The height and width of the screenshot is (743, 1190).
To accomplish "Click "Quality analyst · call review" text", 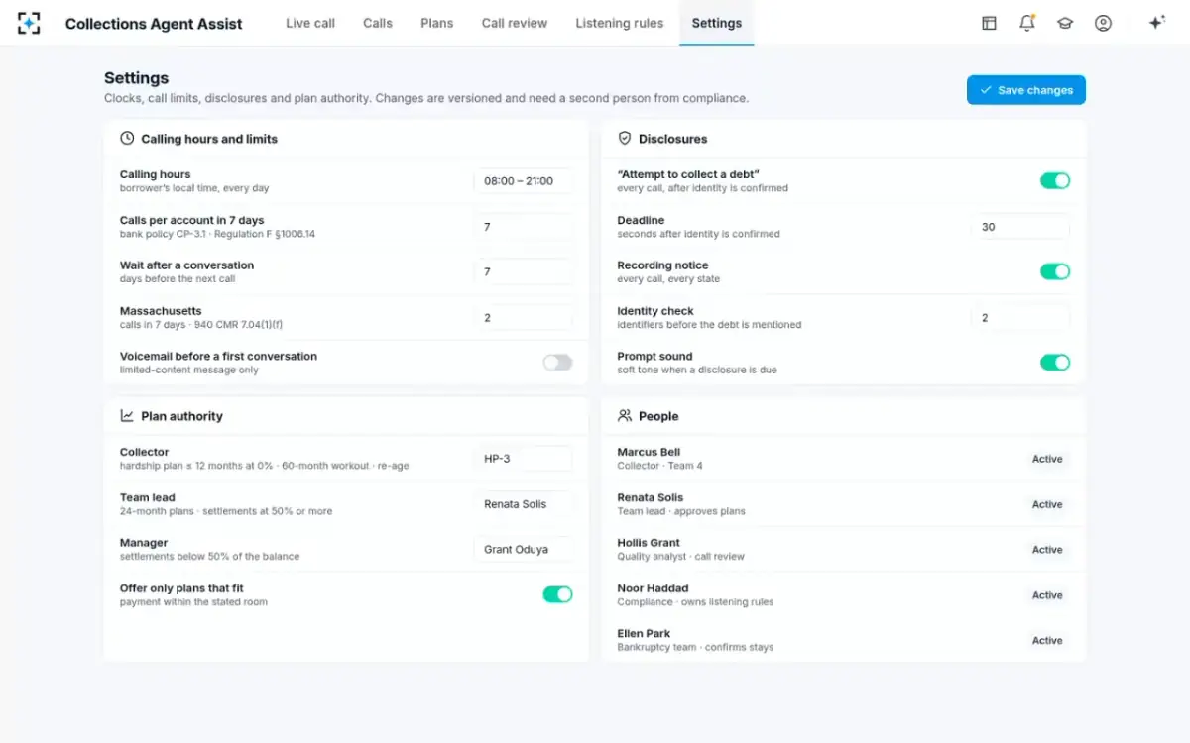I will click(x=680, y=557).
